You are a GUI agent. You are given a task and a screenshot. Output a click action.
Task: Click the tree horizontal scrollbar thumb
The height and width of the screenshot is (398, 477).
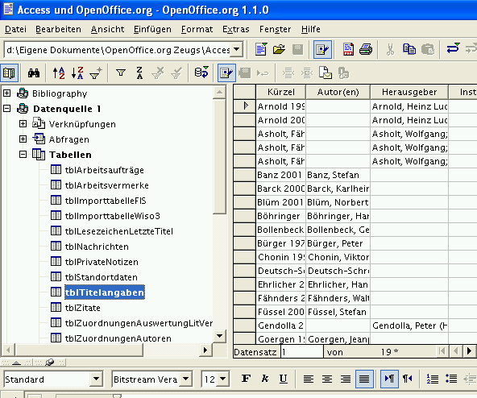[x=79, y=350]
